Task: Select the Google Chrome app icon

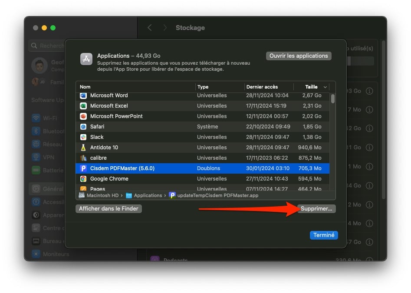Action: [x=83, y=179]
